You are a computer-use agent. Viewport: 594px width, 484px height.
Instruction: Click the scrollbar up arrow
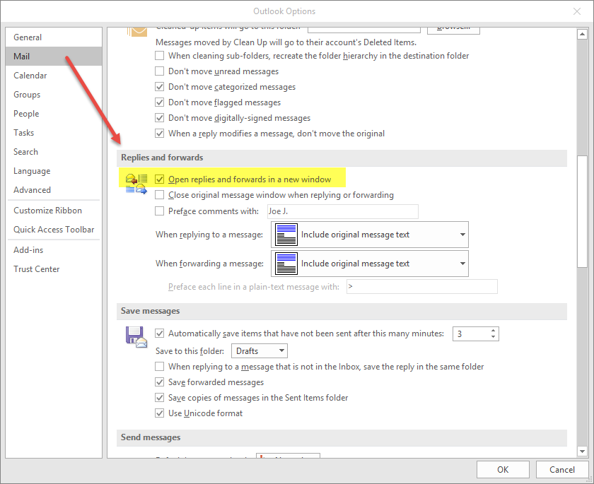582,35
